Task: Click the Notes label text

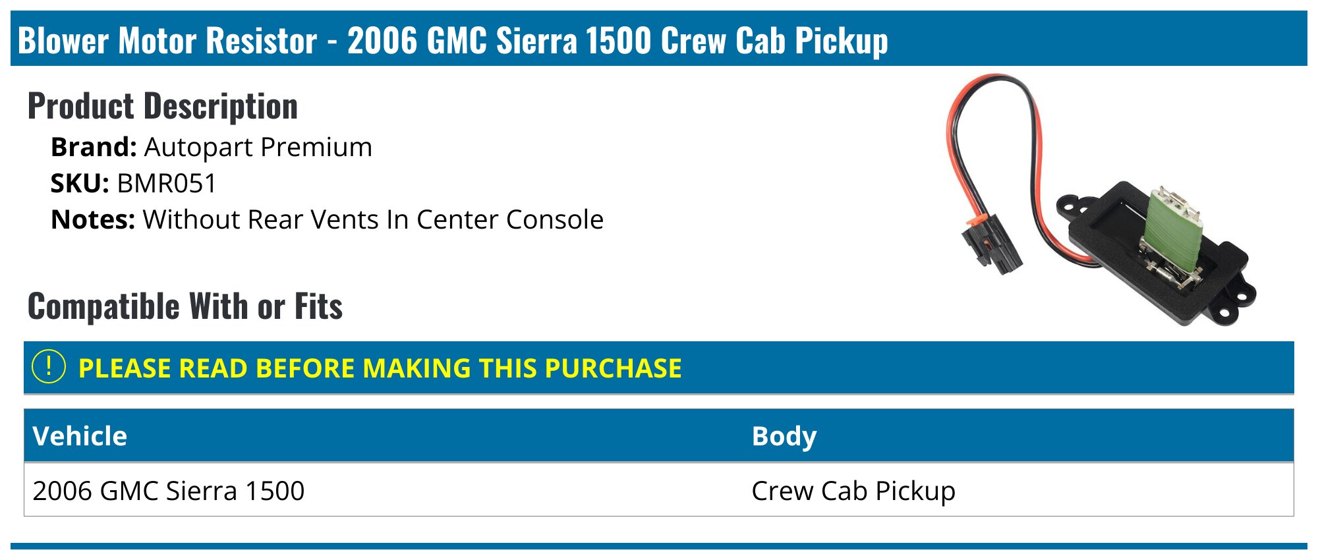Action: (93, 220)
